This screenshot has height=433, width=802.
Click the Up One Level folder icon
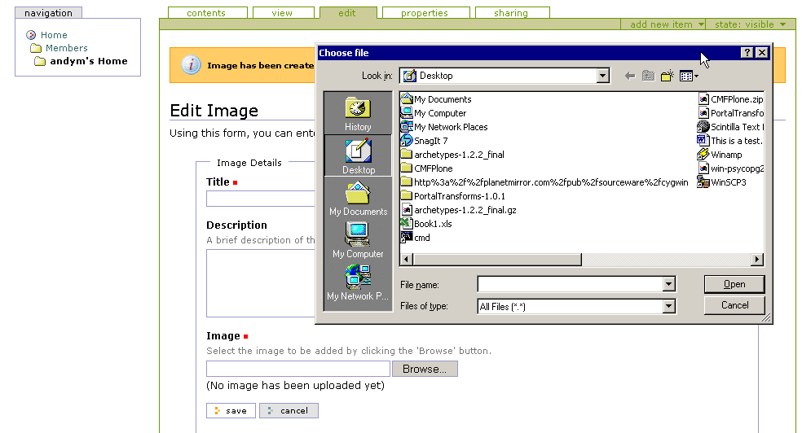pyautogui.click(x=648, y=76)
